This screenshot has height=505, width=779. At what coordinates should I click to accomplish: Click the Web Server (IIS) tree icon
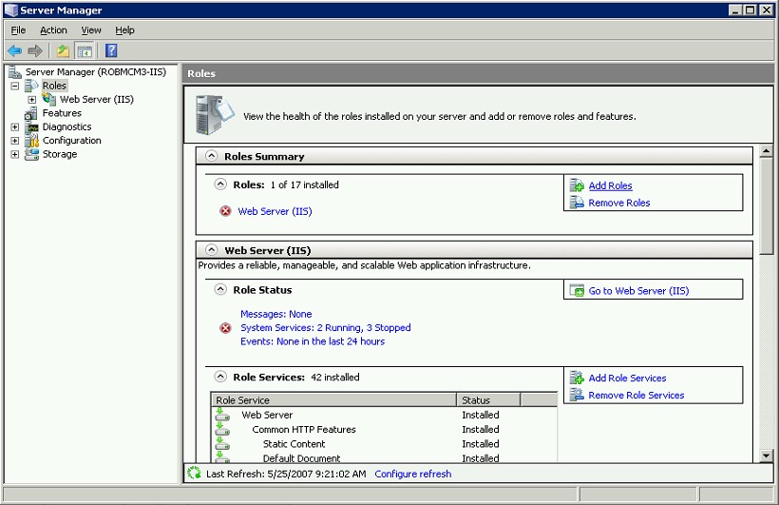tap(48, 99)
